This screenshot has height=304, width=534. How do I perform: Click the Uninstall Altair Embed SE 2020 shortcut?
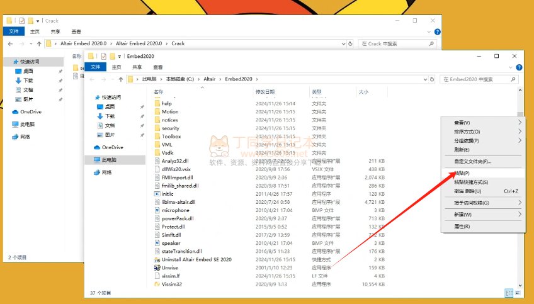[x=157, y=259]
